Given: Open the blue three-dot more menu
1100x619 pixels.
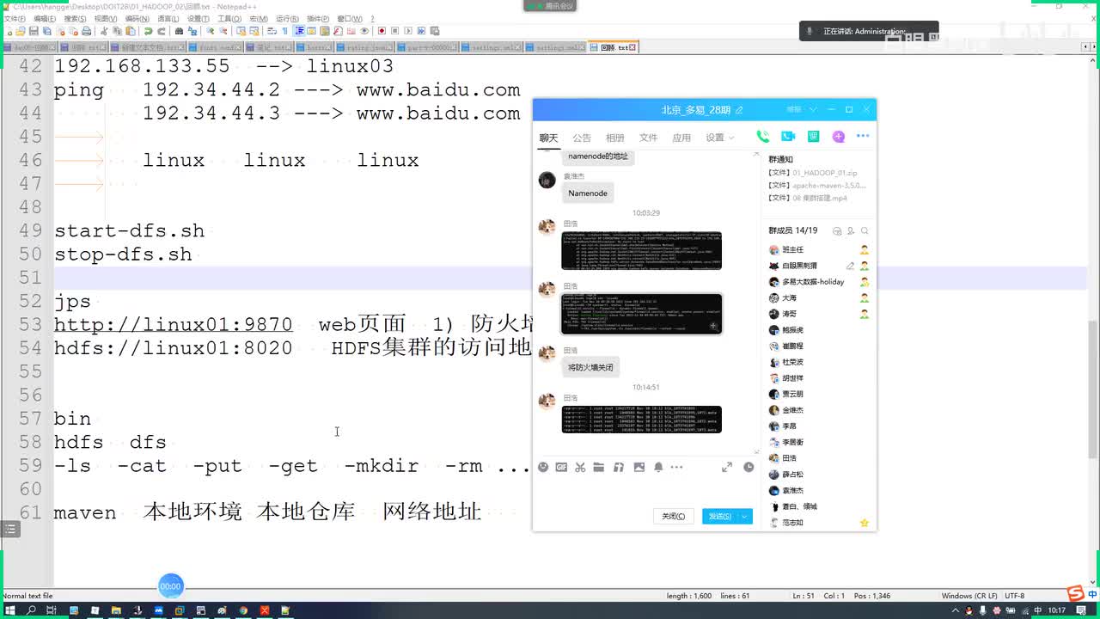Looking at the screenshot, I should pos(863,137).
